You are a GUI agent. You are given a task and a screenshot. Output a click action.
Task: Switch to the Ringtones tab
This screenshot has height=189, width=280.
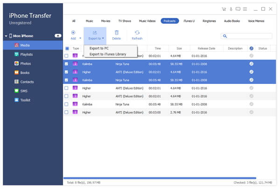coord(209,21)
